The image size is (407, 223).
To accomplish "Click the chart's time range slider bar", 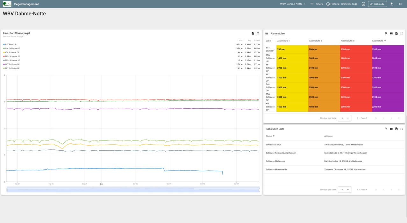I will click(x=133, y=190).
